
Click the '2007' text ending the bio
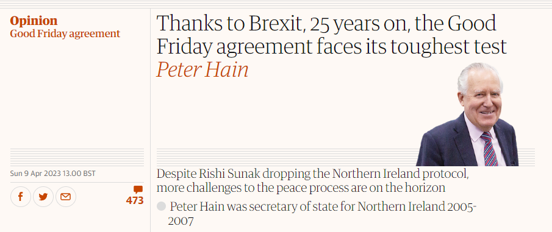coord(181,221)
